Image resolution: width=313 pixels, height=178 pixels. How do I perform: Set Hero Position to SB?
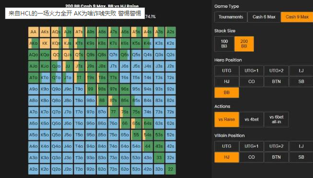[301, 82]
